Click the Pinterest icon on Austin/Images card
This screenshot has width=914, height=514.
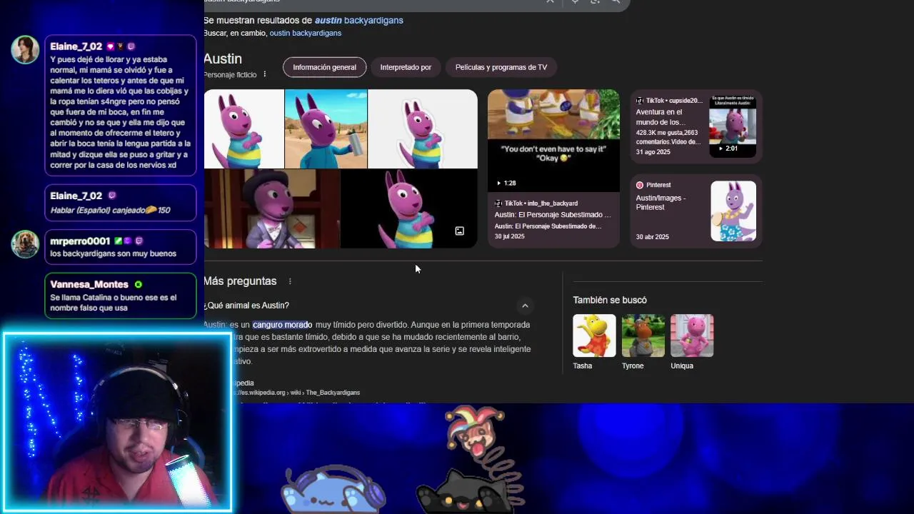pos(640,185)
